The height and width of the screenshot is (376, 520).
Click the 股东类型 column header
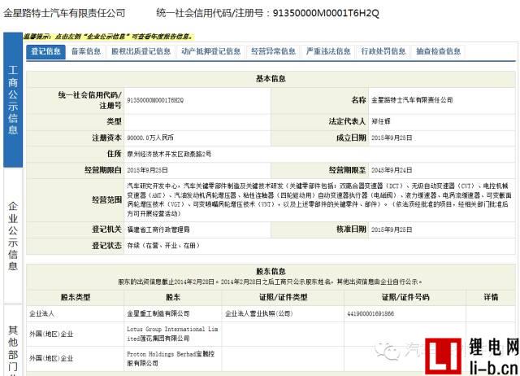(x=76, y=297)
